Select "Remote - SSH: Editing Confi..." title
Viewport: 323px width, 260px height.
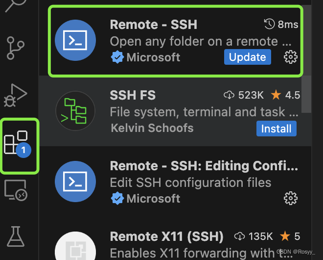coord(204,166)
